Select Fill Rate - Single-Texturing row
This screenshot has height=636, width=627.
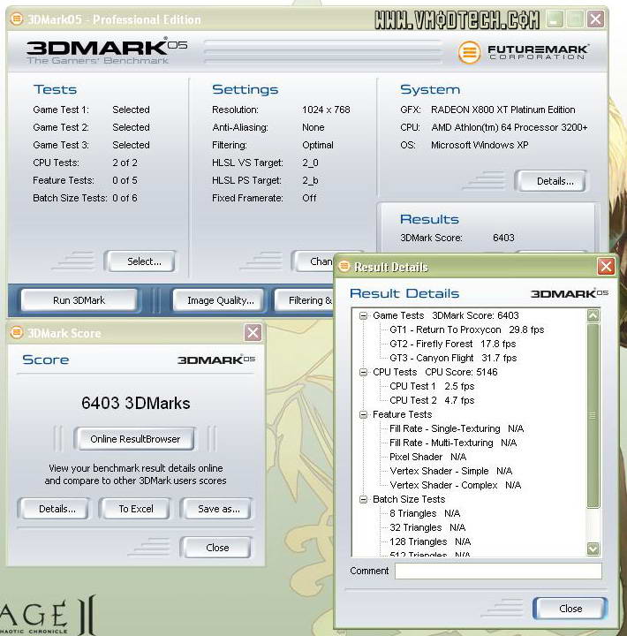(457, 428)
